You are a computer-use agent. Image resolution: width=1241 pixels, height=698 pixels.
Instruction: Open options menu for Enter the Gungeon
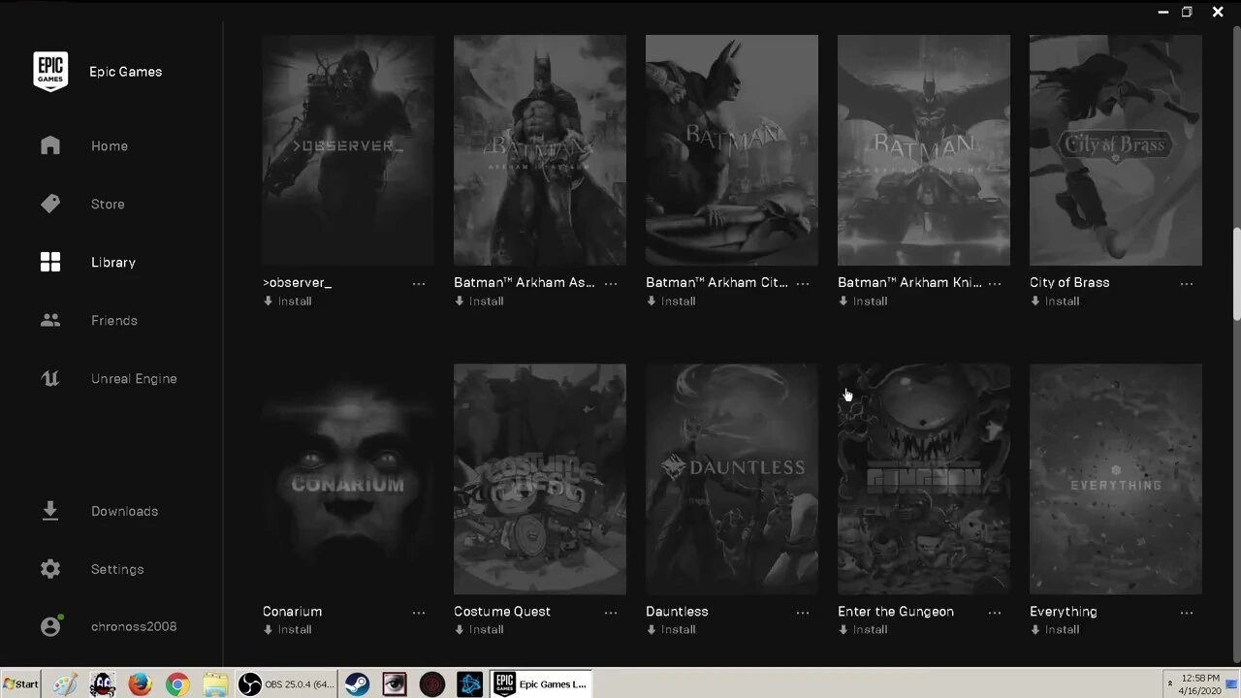pos(995,612)
